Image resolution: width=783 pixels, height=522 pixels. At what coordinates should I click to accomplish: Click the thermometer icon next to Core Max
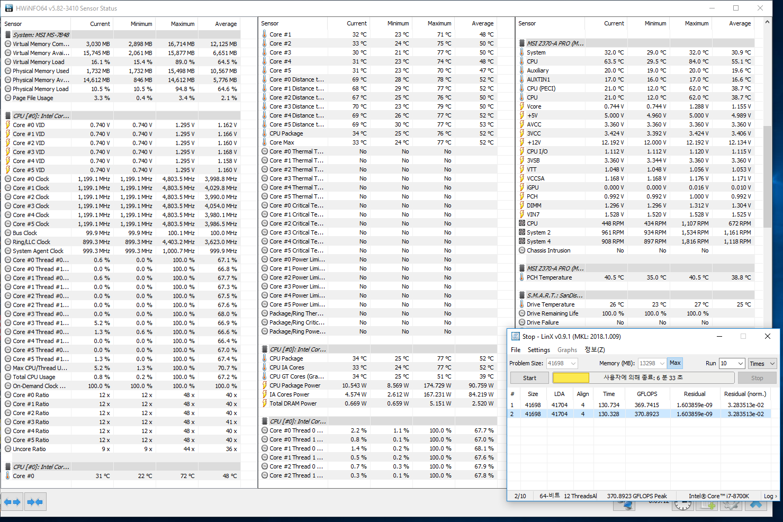265,142
